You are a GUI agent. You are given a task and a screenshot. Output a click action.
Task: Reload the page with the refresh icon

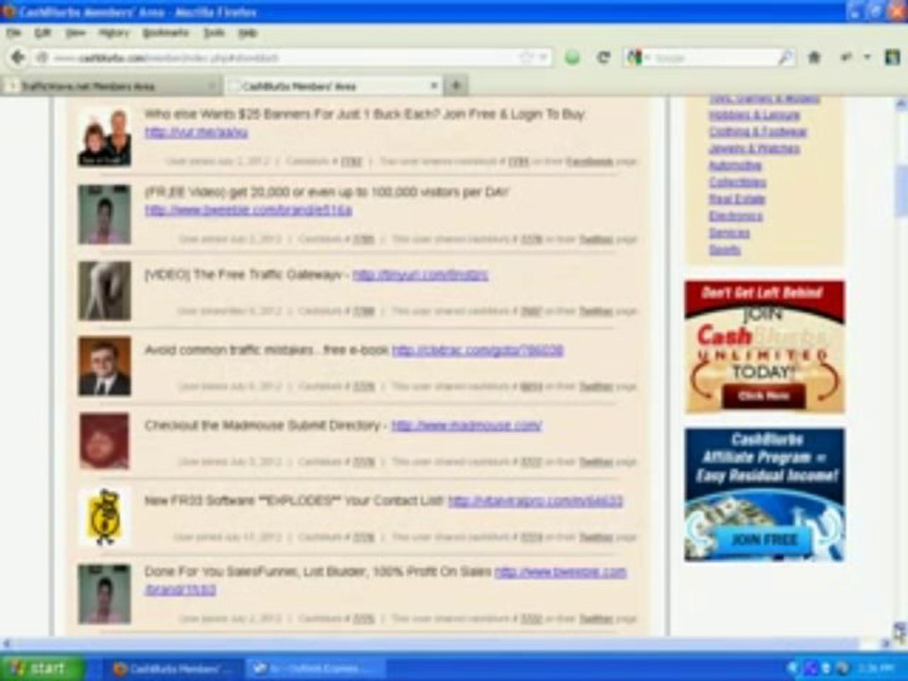click(x=603, y=58)
